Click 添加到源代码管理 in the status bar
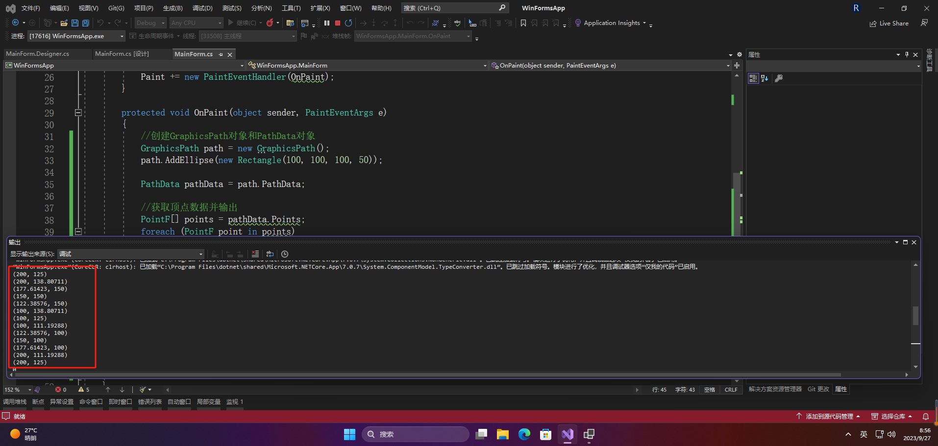938x446 pixels. [829, 416]
